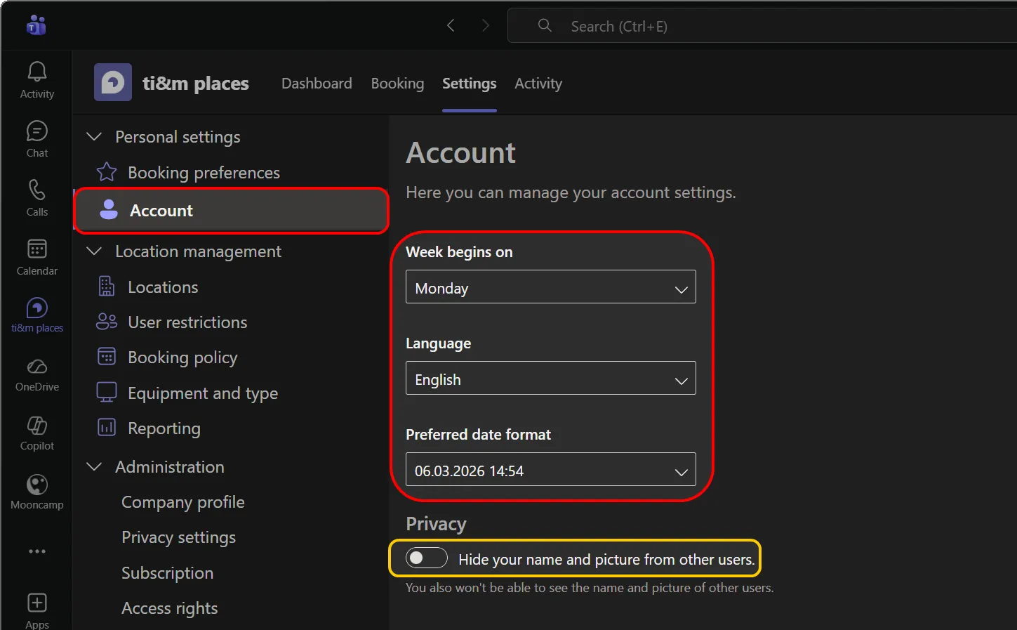This screenshot has width=1017, height=630.
Task: Click the monitor icon beside Equipment and type
Action: click(x=107, y=392)
